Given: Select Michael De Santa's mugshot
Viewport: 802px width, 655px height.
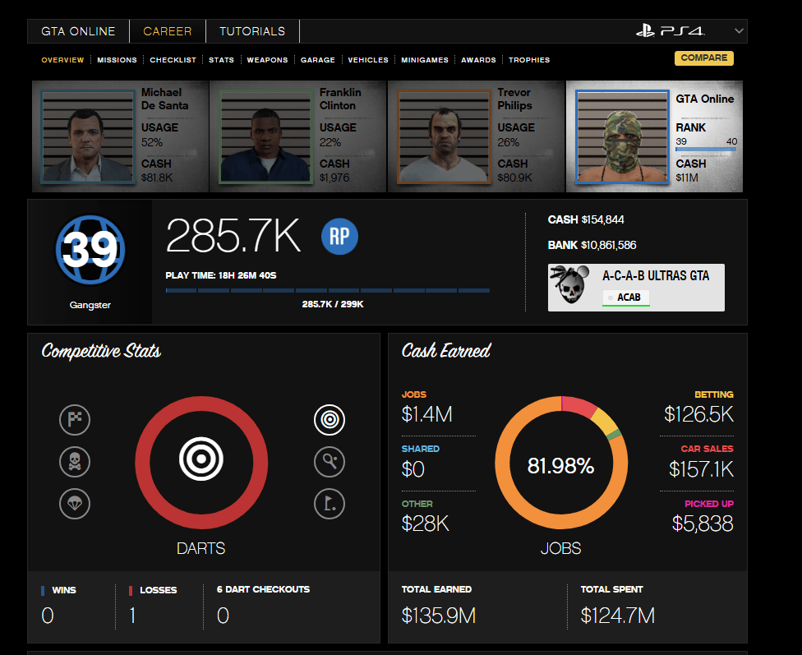Looking at the screenshot, I should coord(88,136).
